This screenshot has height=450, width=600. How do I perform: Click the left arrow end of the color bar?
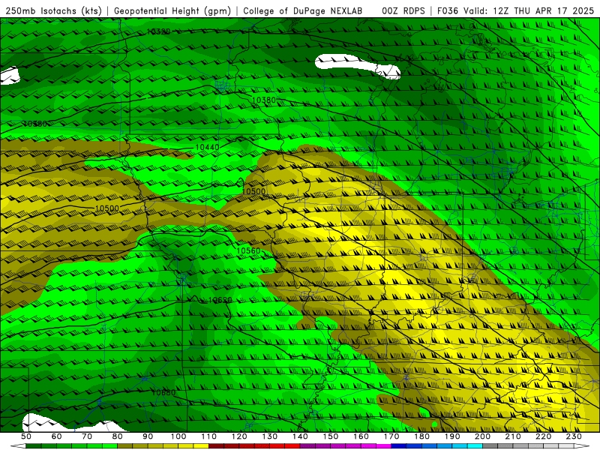tap(17, 446)
